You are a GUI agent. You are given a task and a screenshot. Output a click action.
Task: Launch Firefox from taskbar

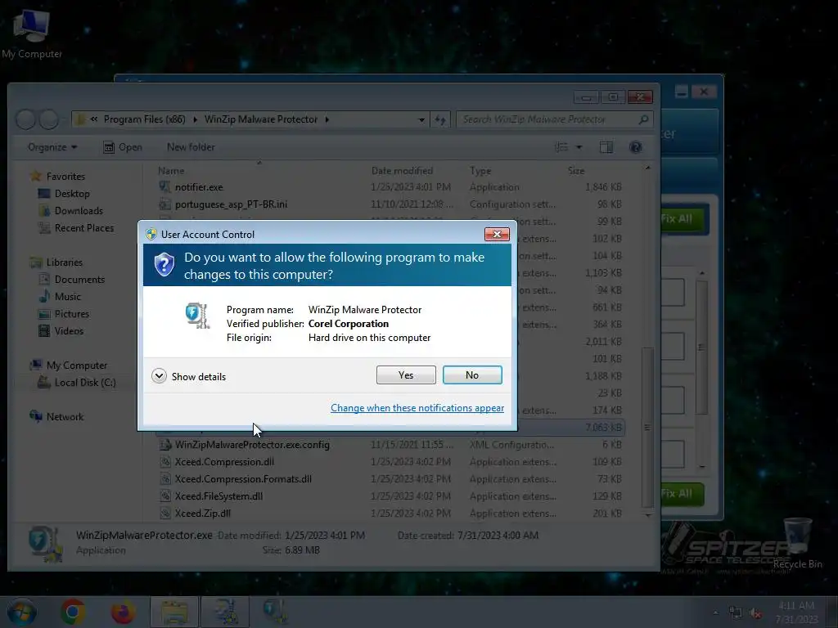click(123, 612)
